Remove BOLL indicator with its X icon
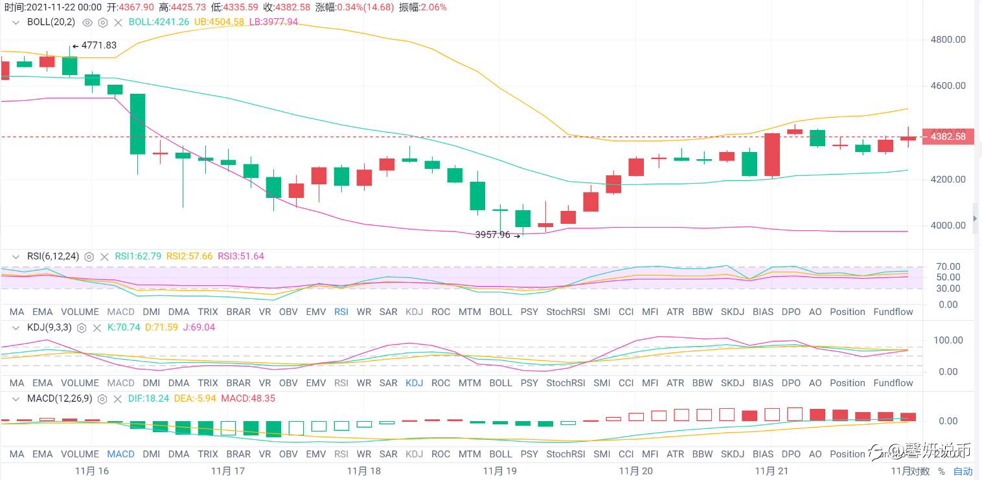This screenshot has height=480, width=982. [118, 22]
